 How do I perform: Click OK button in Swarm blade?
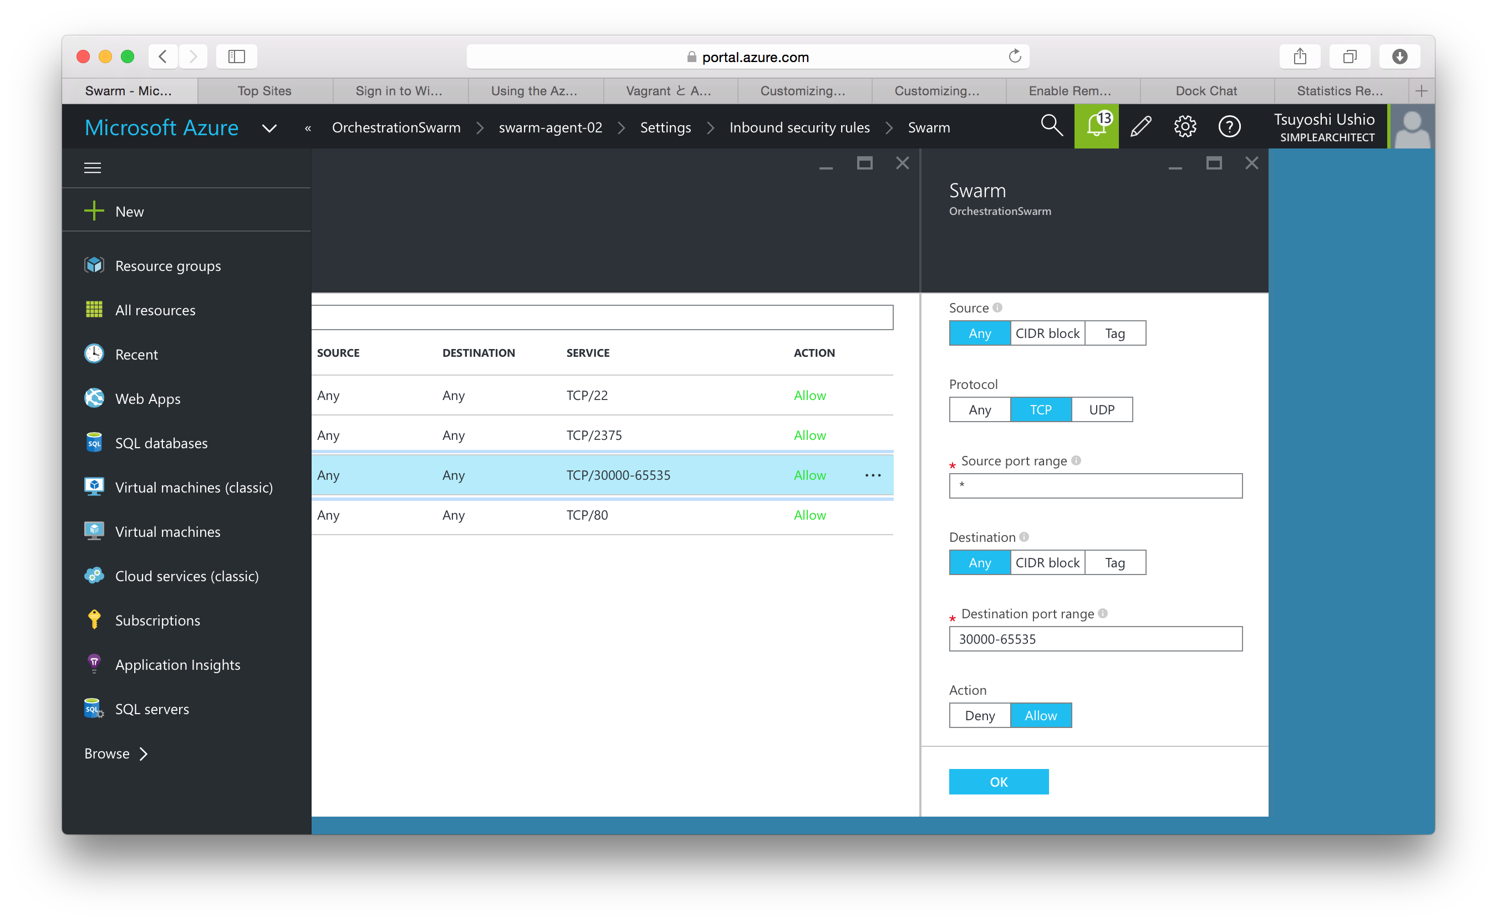[999, 782]
